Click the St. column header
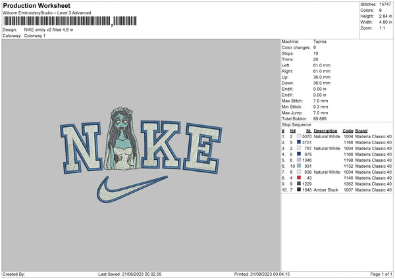Image resolution: width=395 pixels, height=279 pixels. click(309, 131)
